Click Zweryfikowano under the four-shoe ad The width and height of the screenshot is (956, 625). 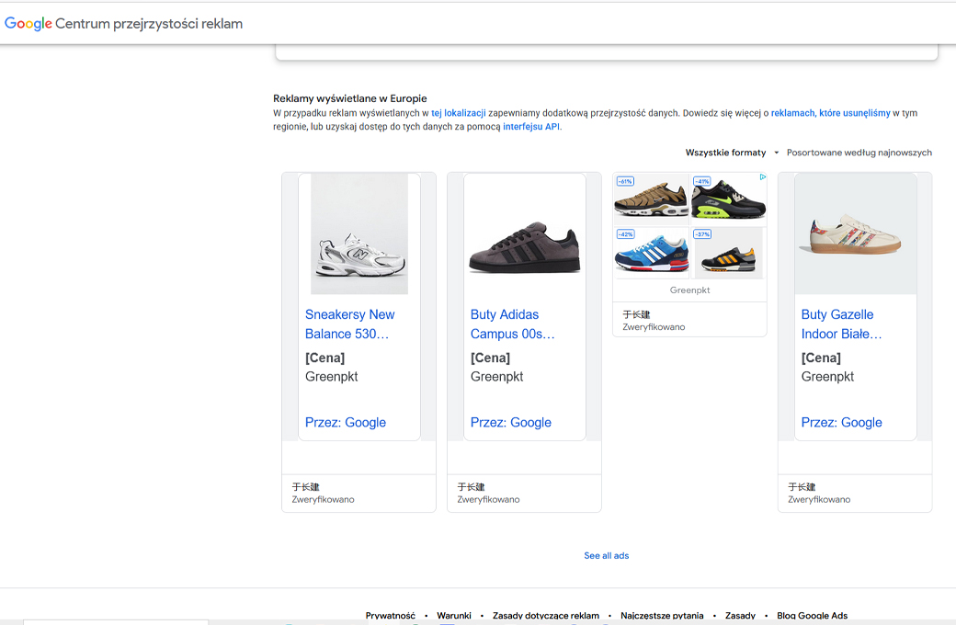[x=654, y=327]
